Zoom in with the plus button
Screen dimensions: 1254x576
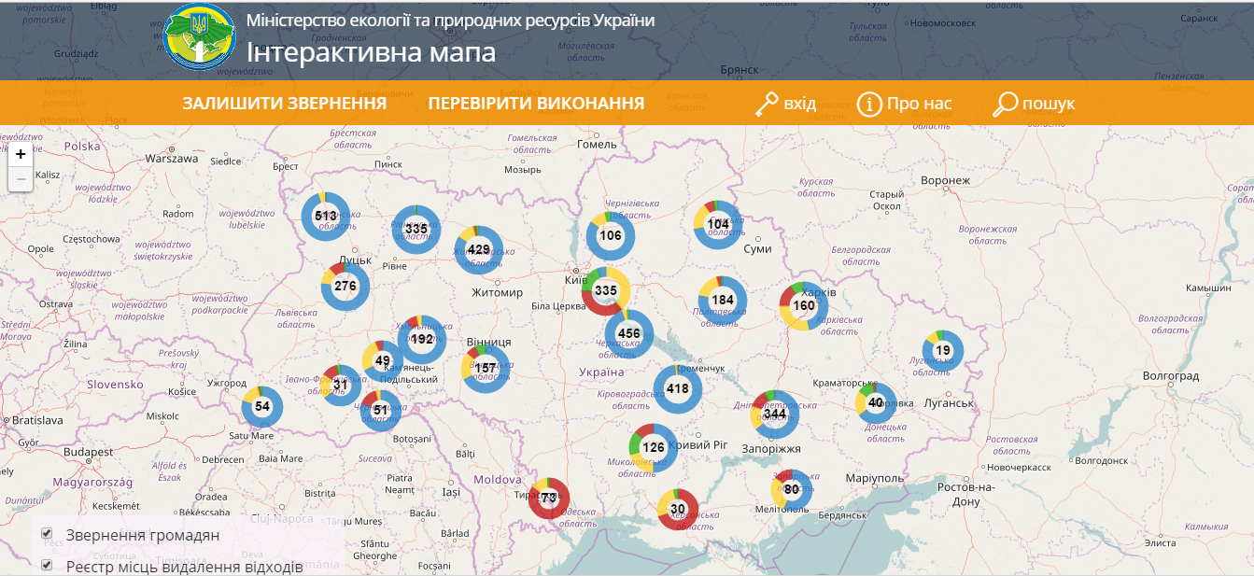tap(21, 154)
